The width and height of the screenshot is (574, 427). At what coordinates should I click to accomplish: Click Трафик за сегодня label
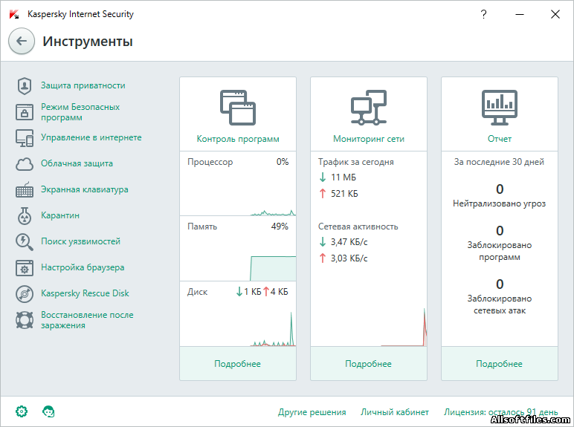click(x=356, y=162)
